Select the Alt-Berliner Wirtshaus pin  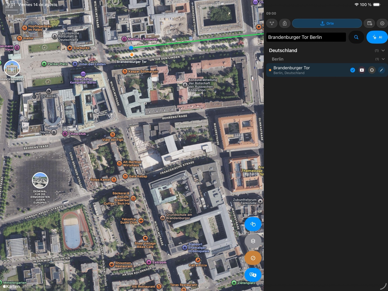[x=119, y=163]
